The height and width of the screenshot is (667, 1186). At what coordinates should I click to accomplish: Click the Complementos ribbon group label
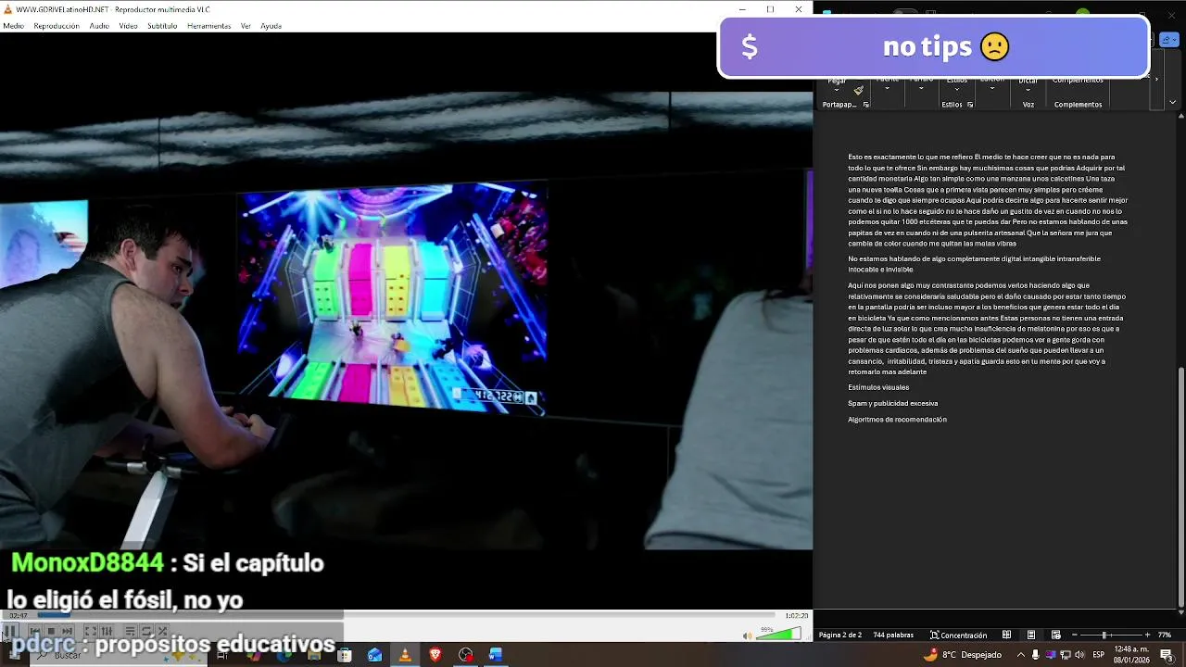pos(1078,105)
